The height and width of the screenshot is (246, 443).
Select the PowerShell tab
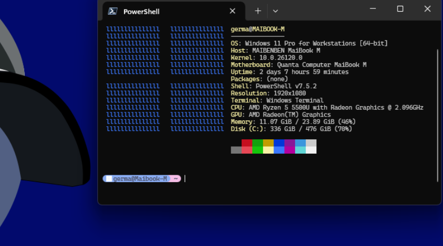click(174, 11)
